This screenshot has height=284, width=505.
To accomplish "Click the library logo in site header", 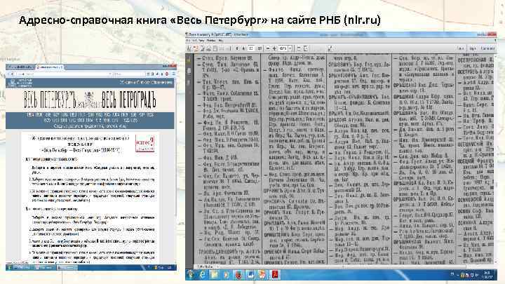I will click(20, 83).
